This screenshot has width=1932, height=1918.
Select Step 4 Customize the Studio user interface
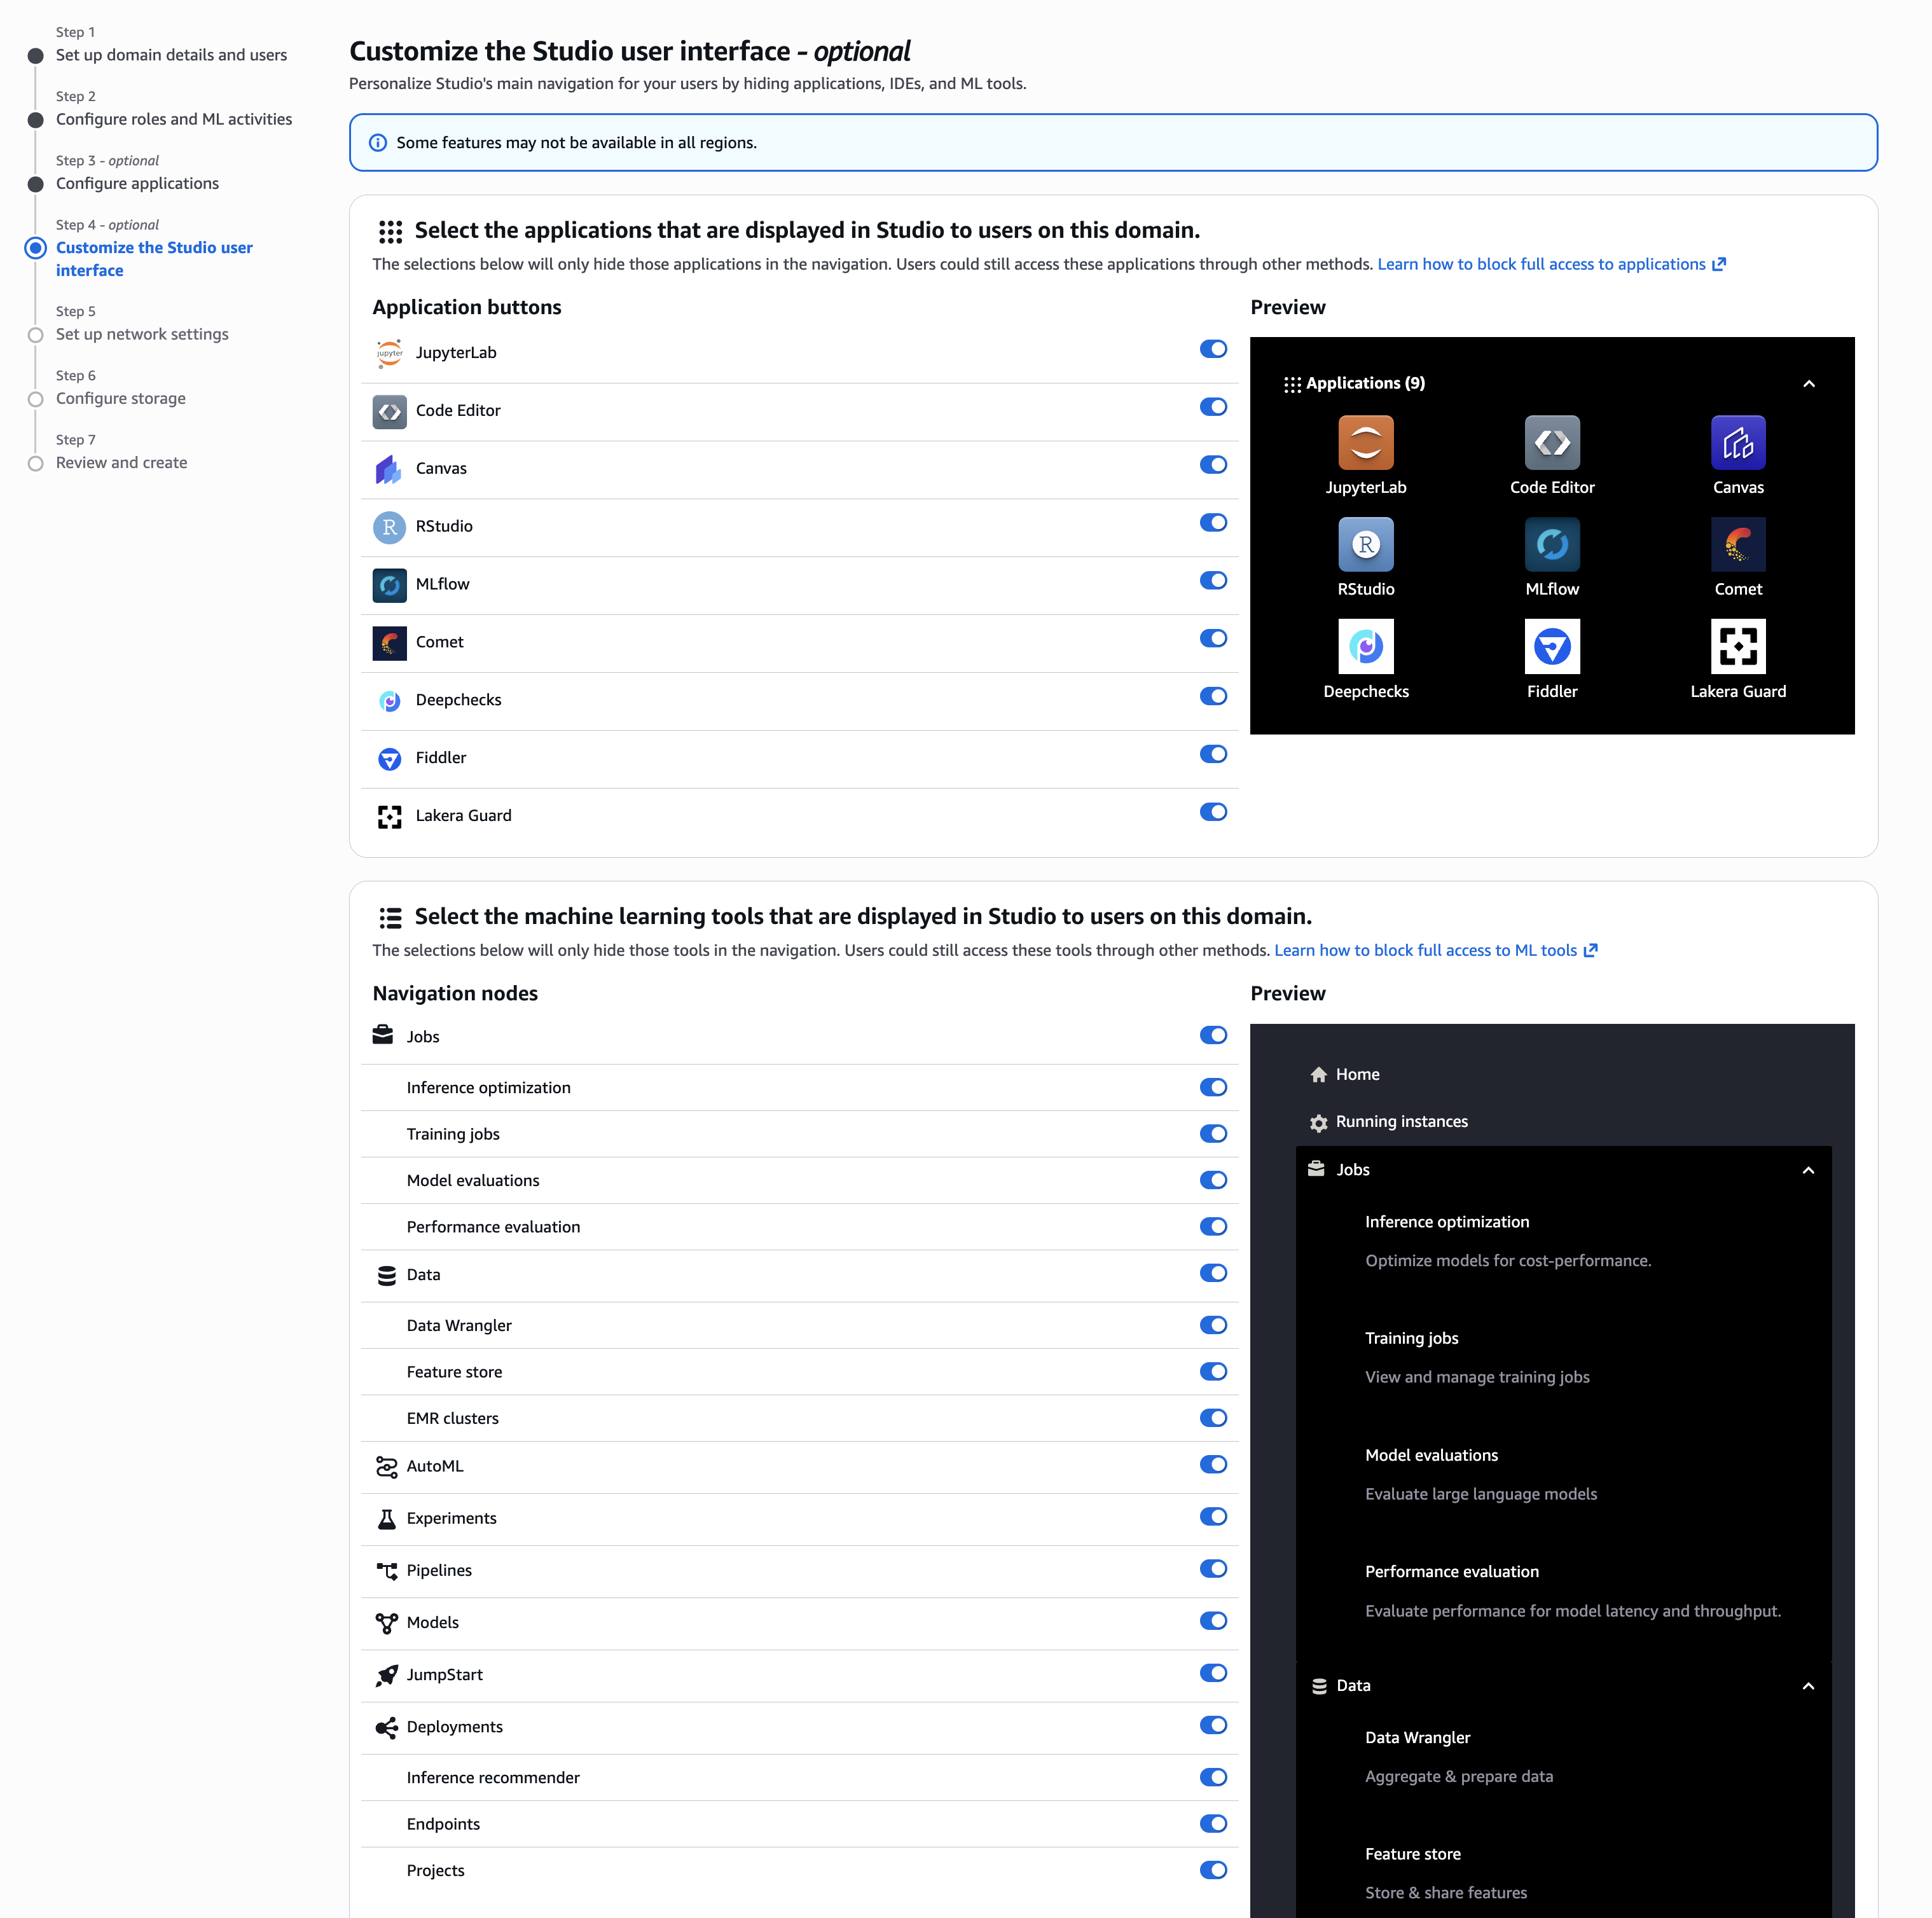[154, 259]
